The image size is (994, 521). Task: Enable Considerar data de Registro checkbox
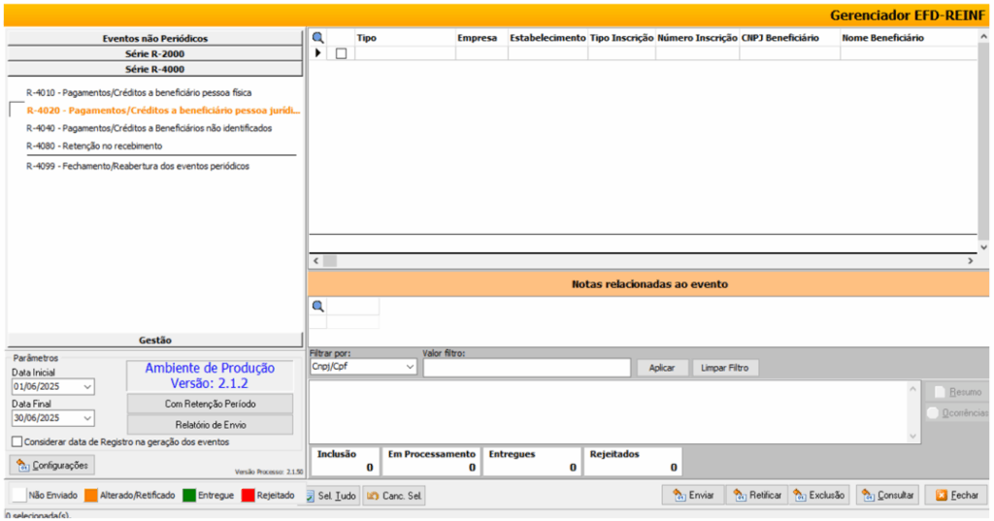tap(17, 441)
